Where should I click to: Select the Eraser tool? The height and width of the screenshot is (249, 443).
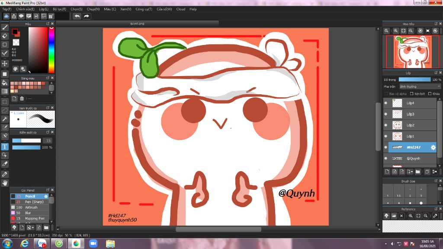5,36
